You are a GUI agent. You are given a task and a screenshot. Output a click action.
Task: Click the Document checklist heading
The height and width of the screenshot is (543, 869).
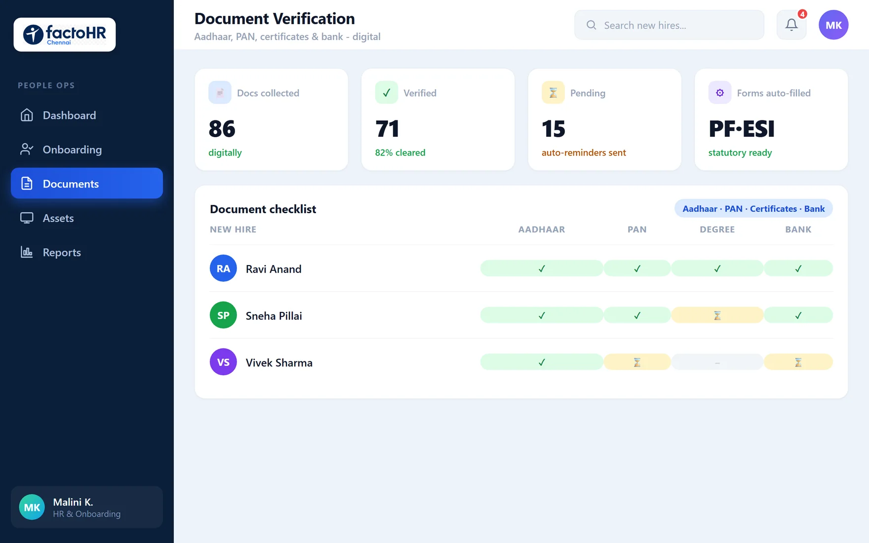(x=263, y=209)
